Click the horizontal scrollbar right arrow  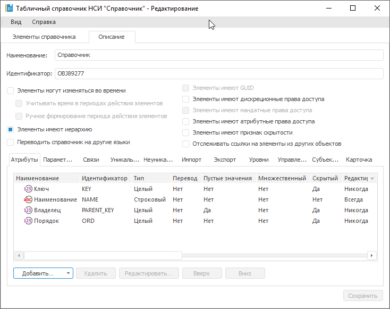[372, 256]
